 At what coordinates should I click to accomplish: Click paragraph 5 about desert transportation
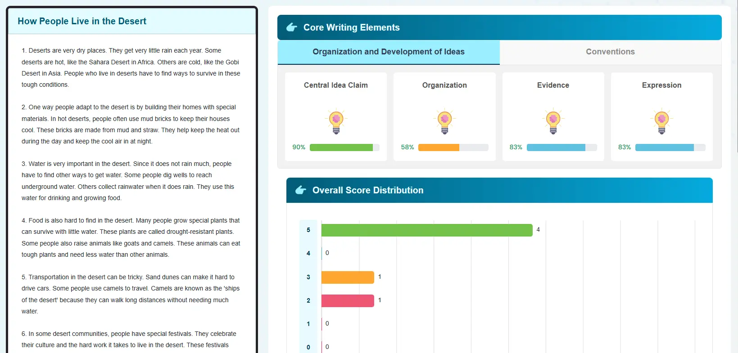[131, 295]
